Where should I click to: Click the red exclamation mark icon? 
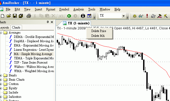[x=147, y=16]
